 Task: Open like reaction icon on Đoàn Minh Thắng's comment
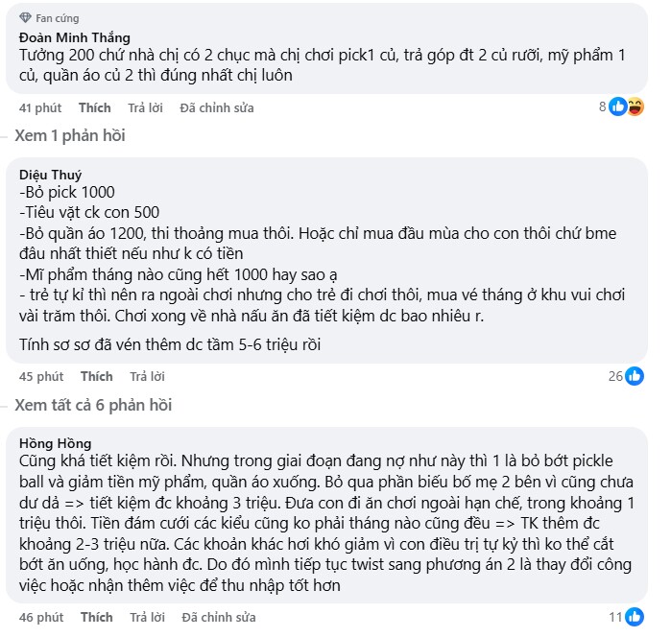(617, 106)
